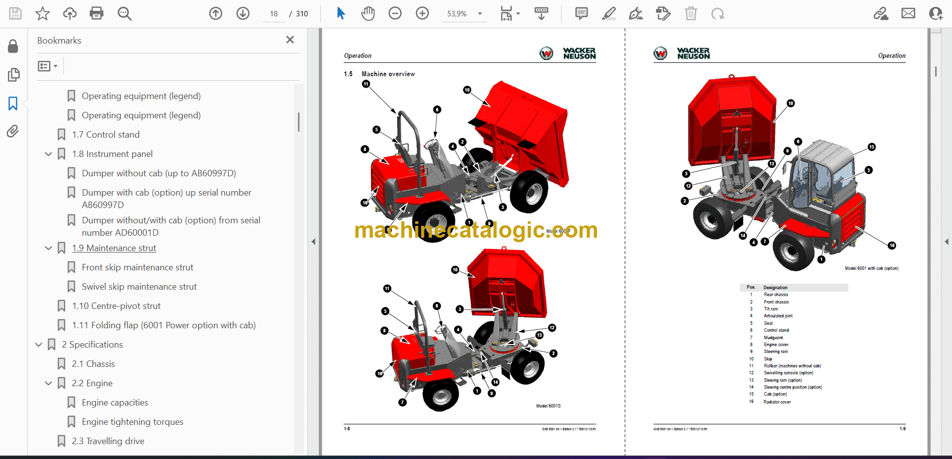Collapse the 2 Specifications bookmark

click(x=39, y=345)
